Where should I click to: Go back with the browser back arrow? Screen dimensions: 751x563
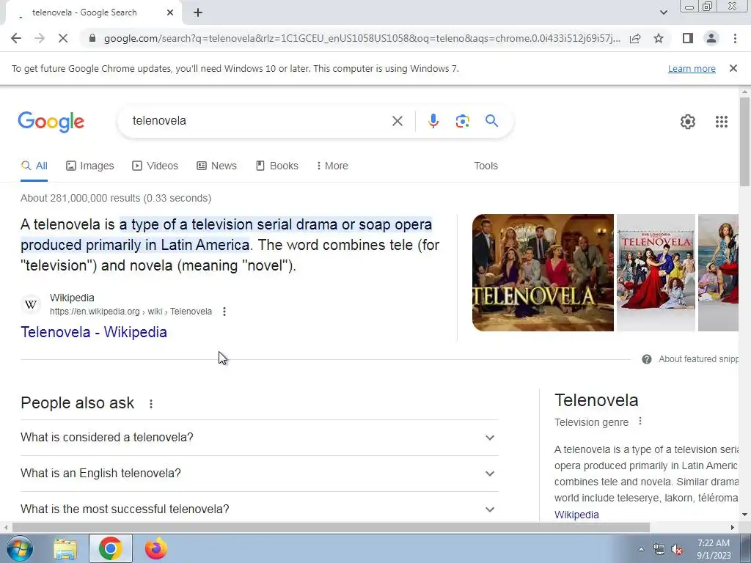point(16,38)
